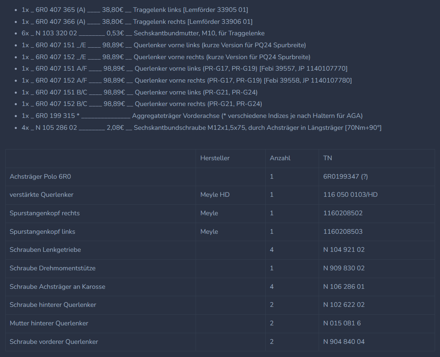Viewport: 440px width, 357px height.
Task: Select the Aggregateträger Vorderachse list entry
Action: [192, 116]
